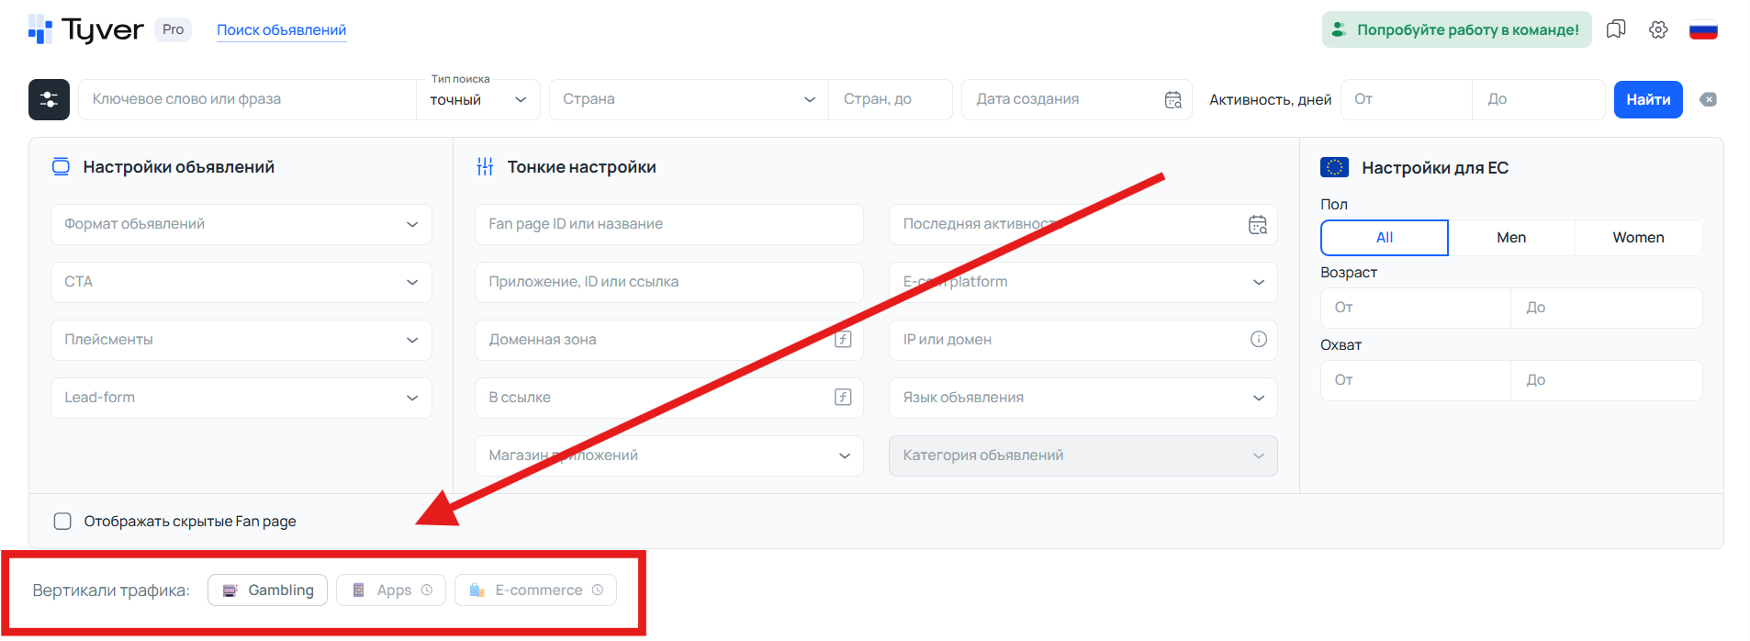Viewport: 1750px width, 641px height.
Task: Select Women gender option
Action: (1639, 238)
